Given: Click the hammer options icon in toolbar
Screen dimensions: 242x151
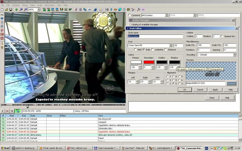Looking at the screenshot, I should click(139, 10).
